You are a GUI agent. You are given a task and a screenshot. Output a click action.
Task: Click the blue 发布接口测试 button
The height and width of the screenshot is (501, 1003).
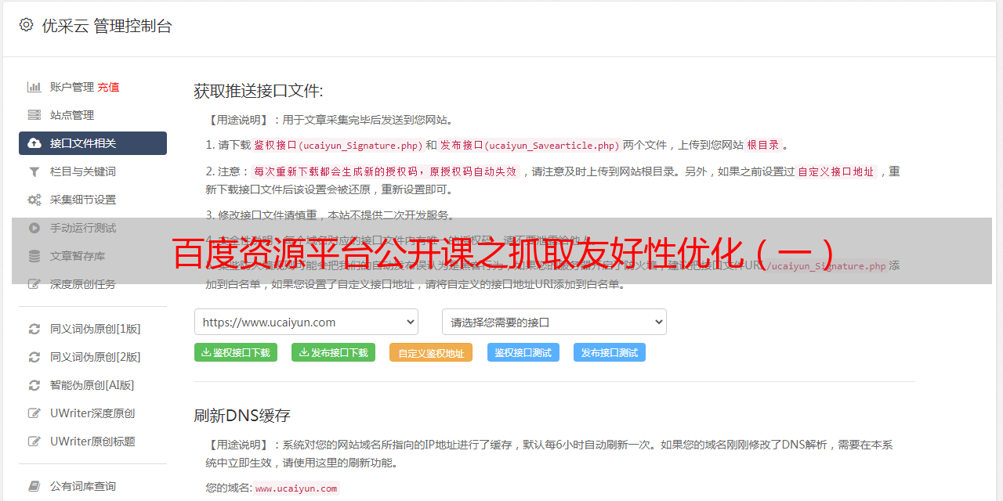pos(610,352)
